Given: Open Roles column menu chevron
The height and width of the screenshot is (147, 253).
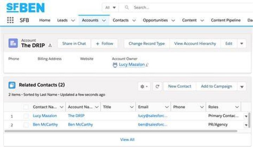Looking at the screenshot, I should click(x=237, y=107).
